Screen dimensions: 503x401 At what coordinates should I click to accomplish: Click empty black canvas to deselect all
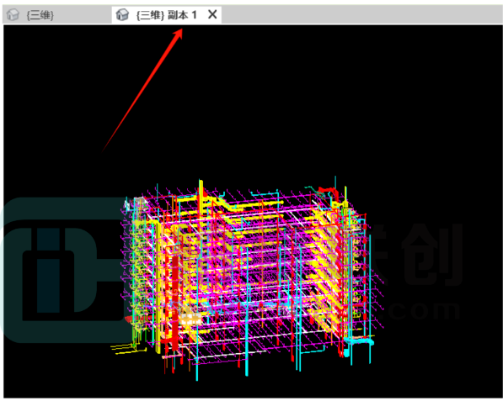pos(321,96)
